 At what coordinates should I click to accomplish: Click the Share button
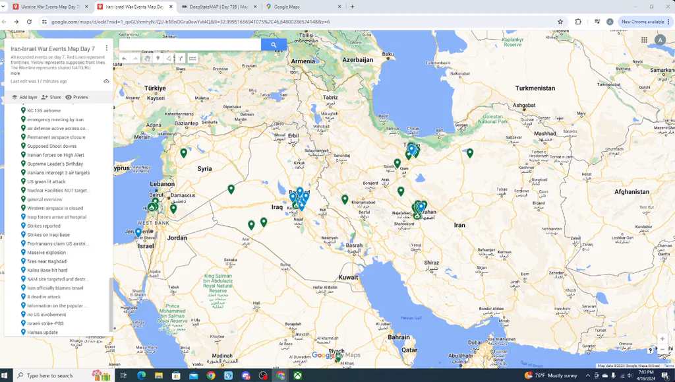51,98
